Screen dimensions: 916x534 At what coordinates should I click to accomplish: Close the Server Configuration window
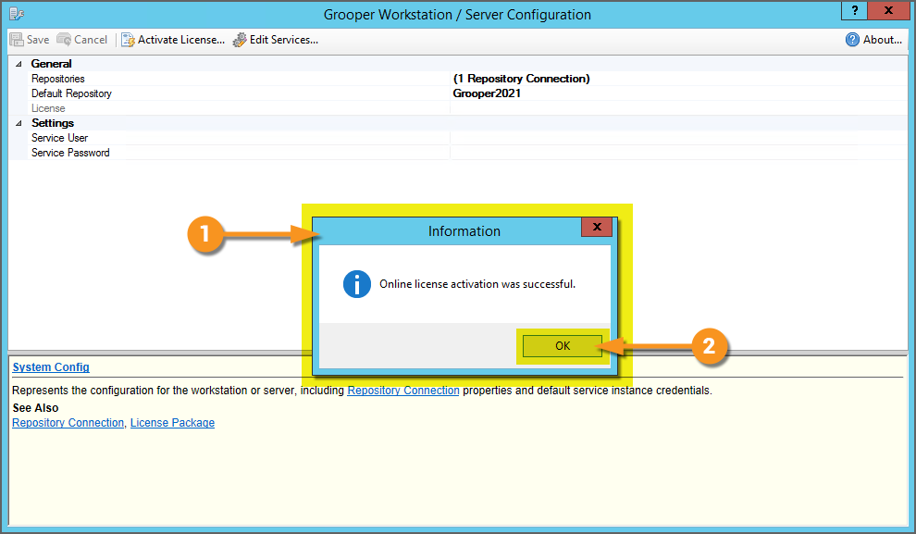coord(888,10)
